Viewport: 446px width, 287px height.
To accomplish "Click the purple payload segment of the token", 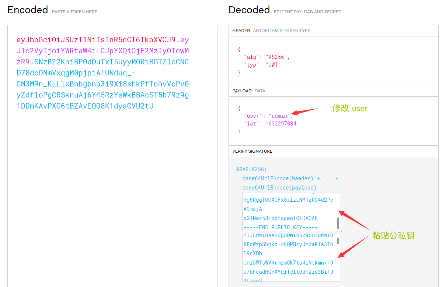I will coord(103,50).
